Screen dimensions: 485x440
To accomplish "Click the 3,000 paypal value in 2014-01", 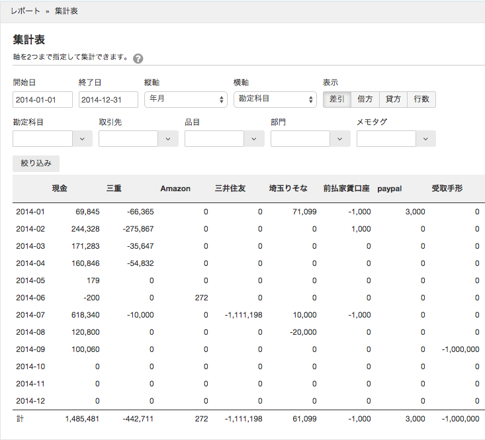I will pos(415,212).
